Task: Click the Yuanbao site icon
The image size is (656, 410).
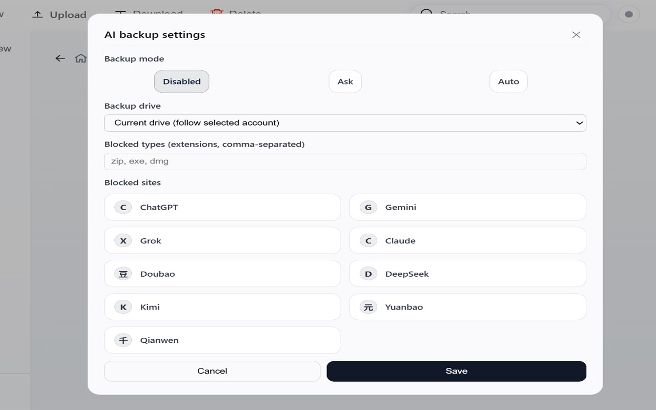Action: pos(368,307)
